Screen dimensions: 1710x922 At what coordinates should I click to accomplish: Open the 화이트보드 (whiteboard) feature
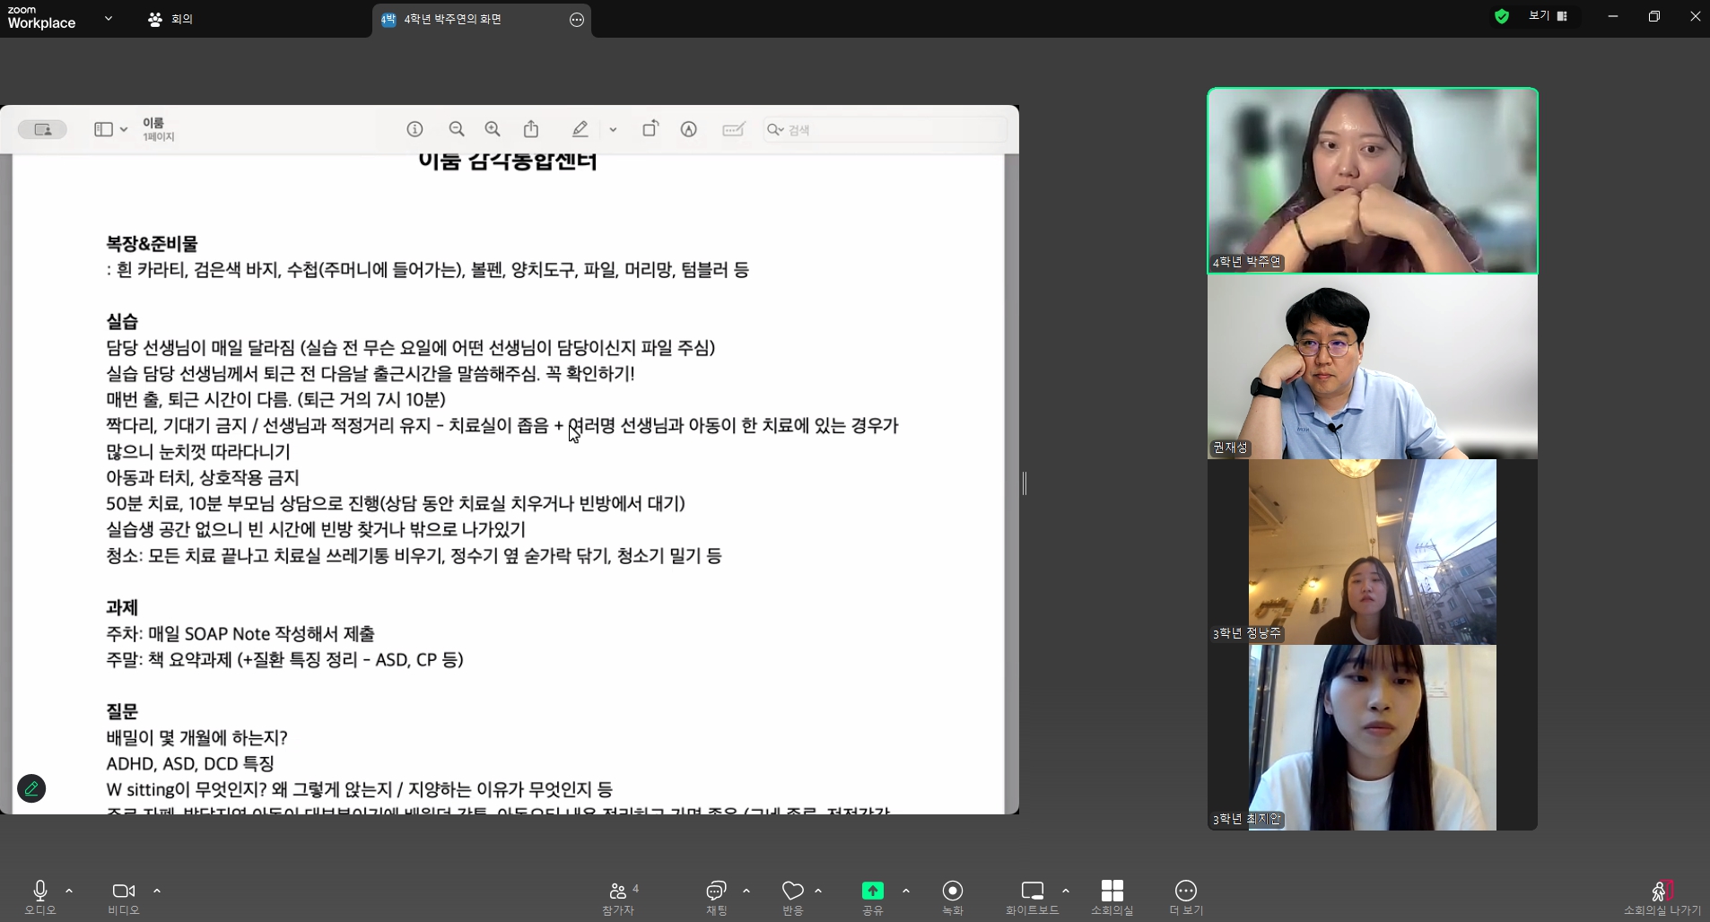point(1030,897)
